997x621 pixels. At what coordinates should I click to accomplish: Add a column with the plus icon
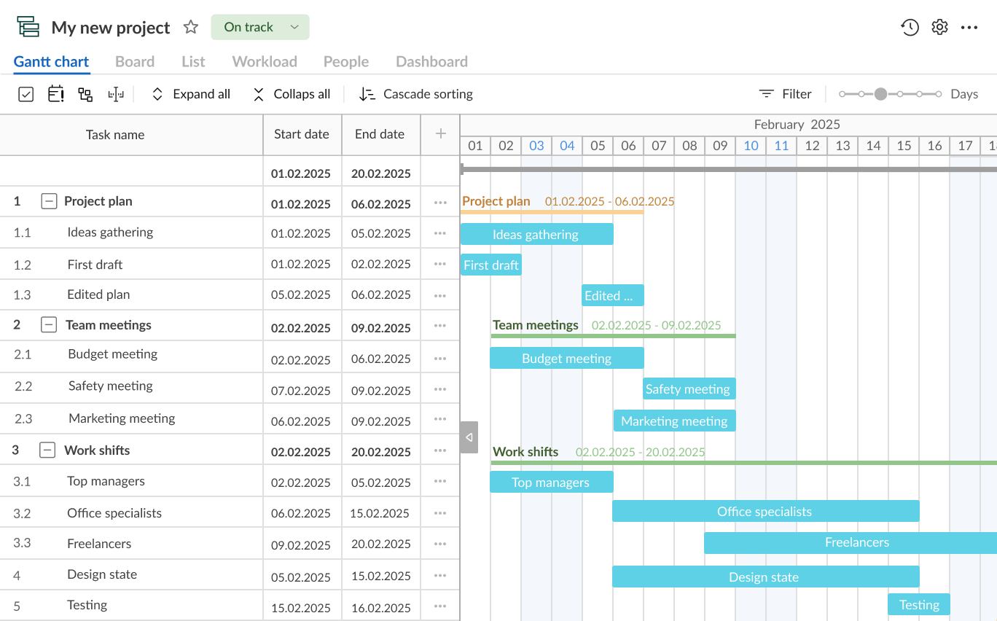point(440,134)
